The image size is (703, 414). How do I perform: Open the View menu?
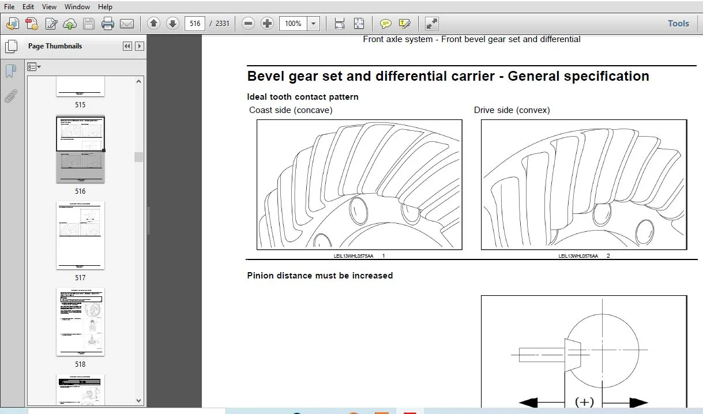coord(50,7)
